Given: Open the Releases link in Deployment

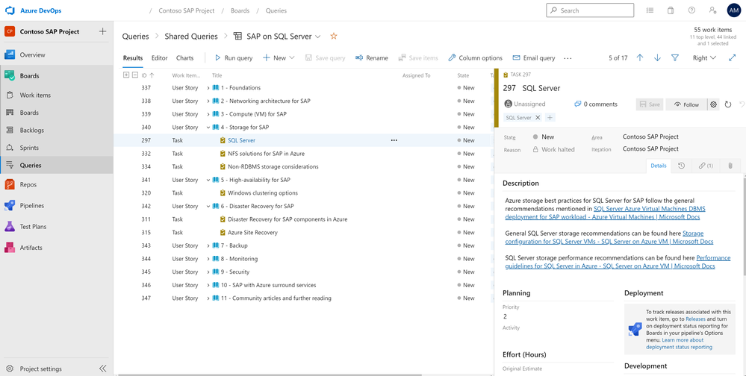Looking at the screenshot, I should tap(695, 319).
